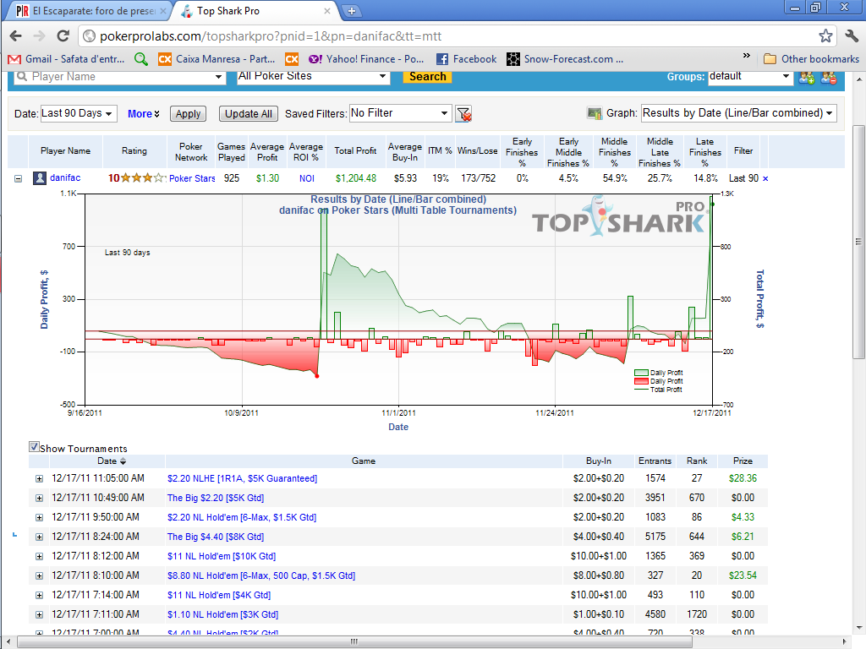
Task: Close the El Escaparate tab
Action: pyautogui.click(x=163, y=11)
